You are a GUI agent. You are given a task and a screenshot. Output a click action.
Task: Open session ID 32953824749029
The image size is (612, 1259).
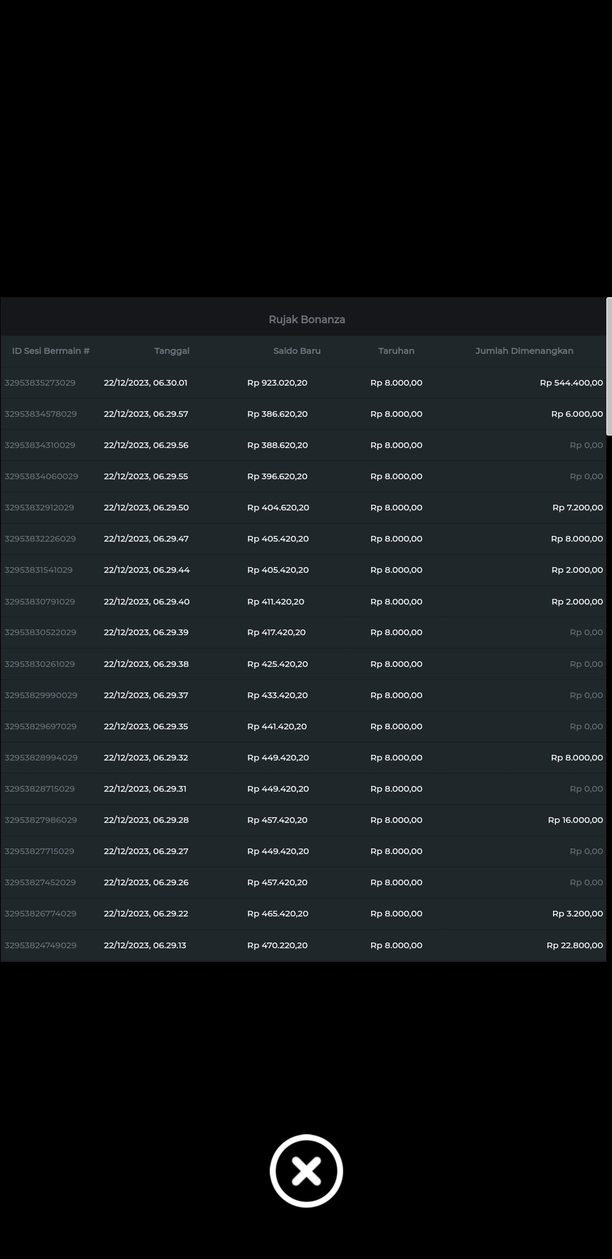(x=41, y=945)
